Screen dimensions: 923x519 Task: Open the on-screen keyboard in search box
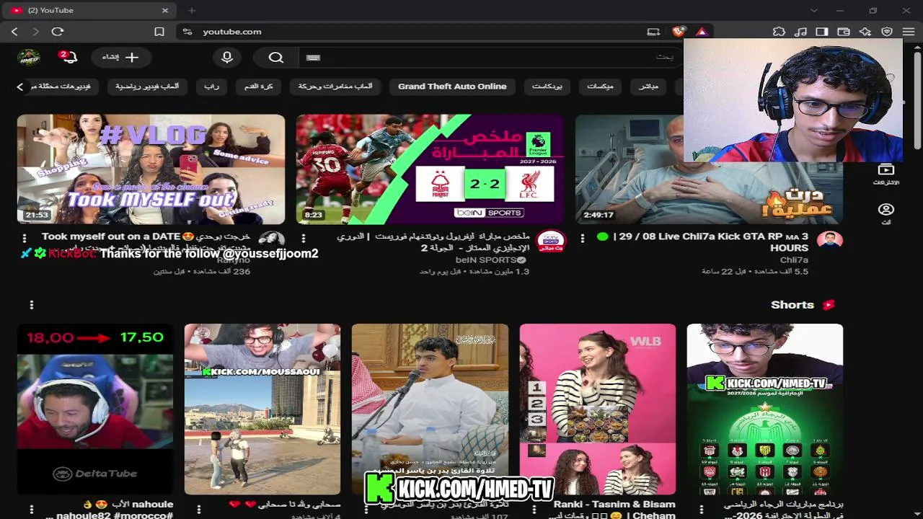[x=313, y=58]
